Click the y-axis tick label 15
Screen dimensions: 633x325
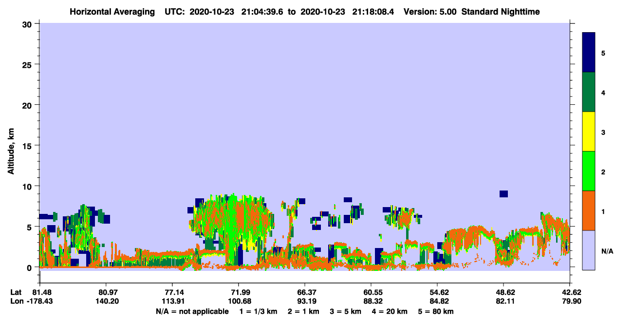click(28, 146)
